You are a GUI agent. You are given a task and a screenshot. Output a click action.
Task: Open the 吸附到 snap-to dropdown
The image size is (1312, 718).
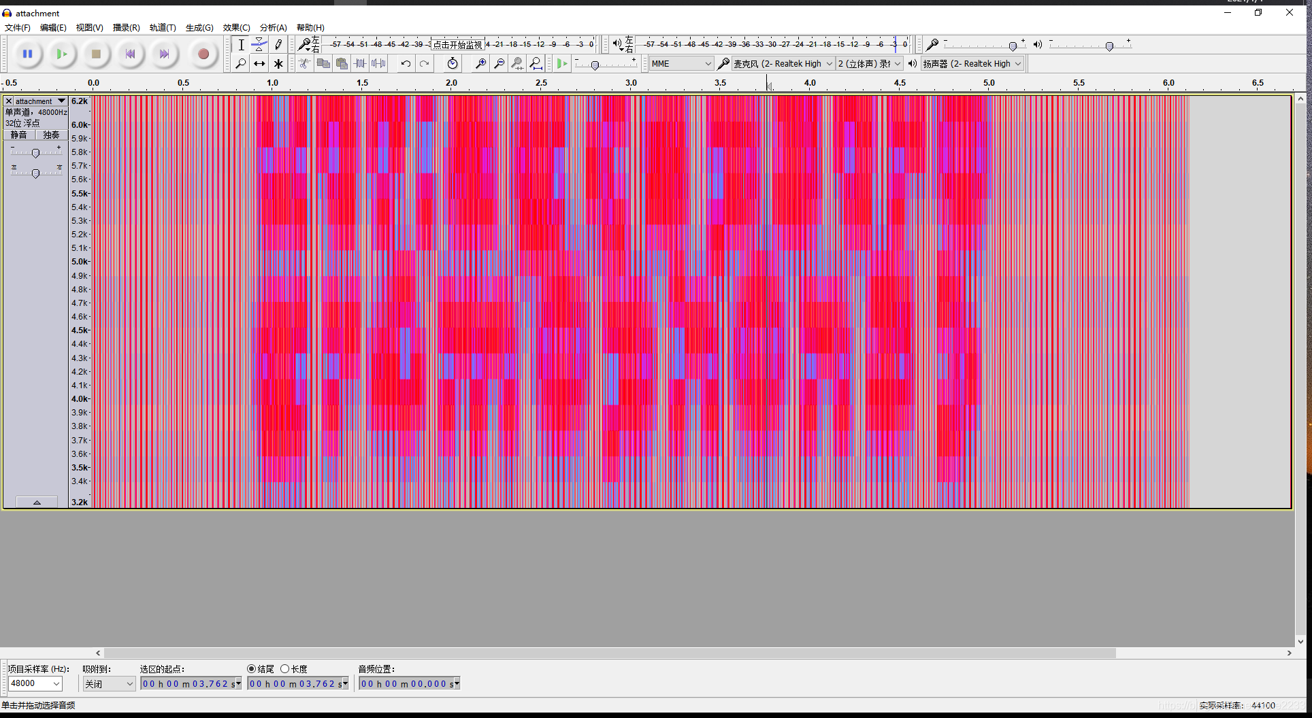tap(109, 683)
